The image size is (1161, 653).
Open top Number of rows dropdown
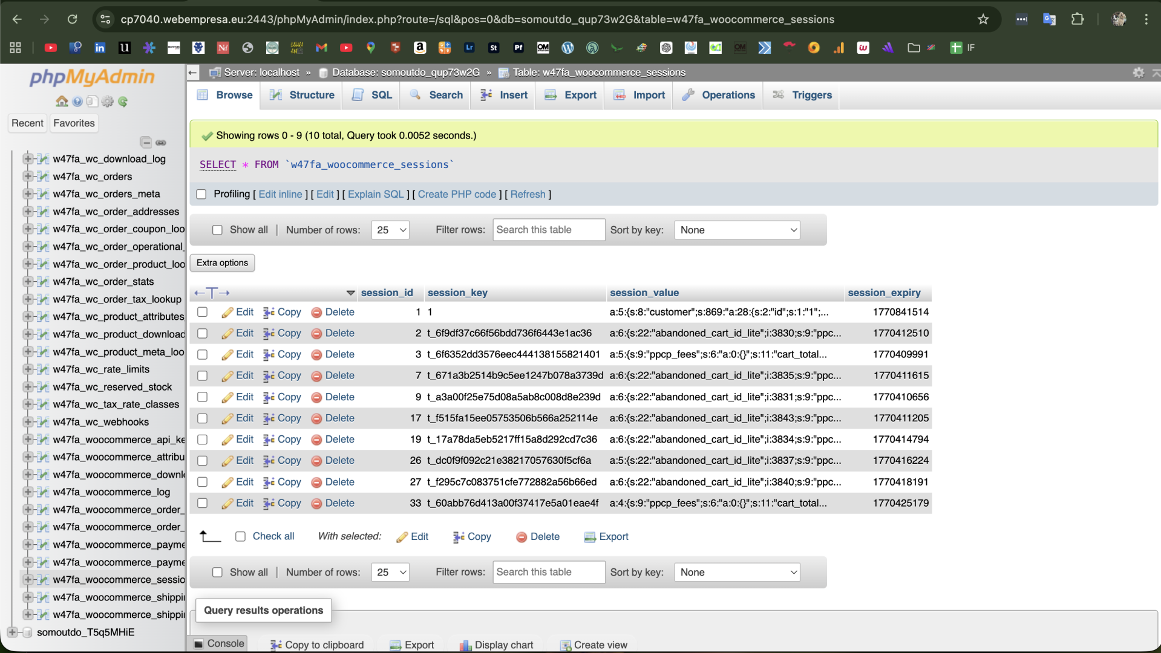(x=390, y=230)
